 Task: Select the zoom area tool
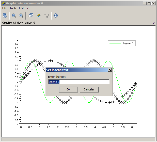pos(14,16)
